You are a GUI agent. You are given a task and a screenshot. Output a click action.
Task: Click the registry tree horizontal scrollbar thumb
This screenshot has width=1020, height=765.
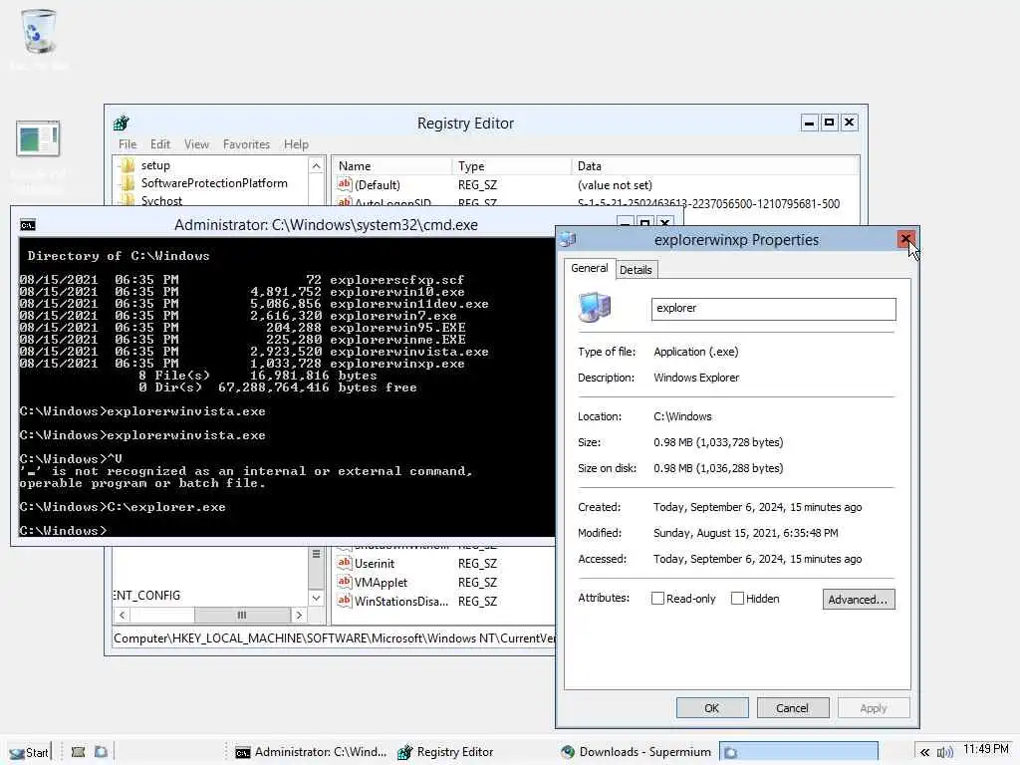242,615
